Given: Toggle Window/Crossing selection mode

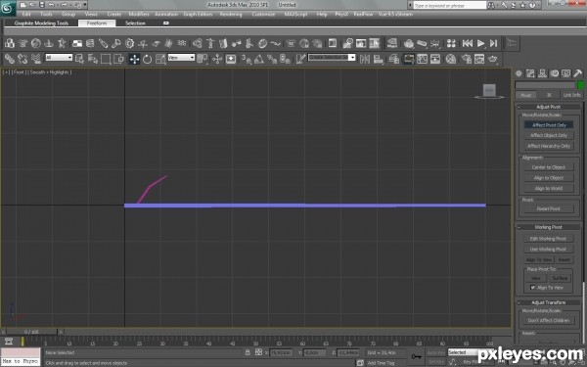Looking at the screenshot, I should point(118,59).
